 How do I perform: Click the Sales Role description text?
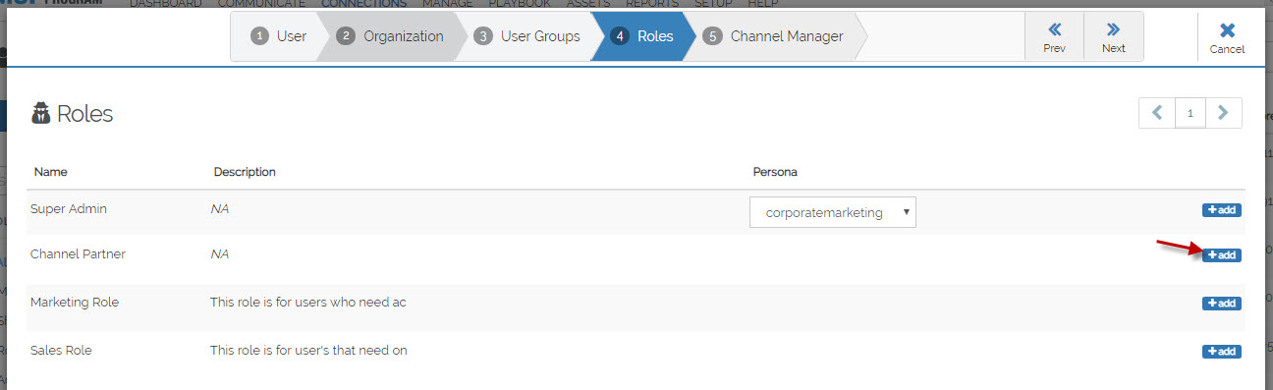[x=308, y=350]
